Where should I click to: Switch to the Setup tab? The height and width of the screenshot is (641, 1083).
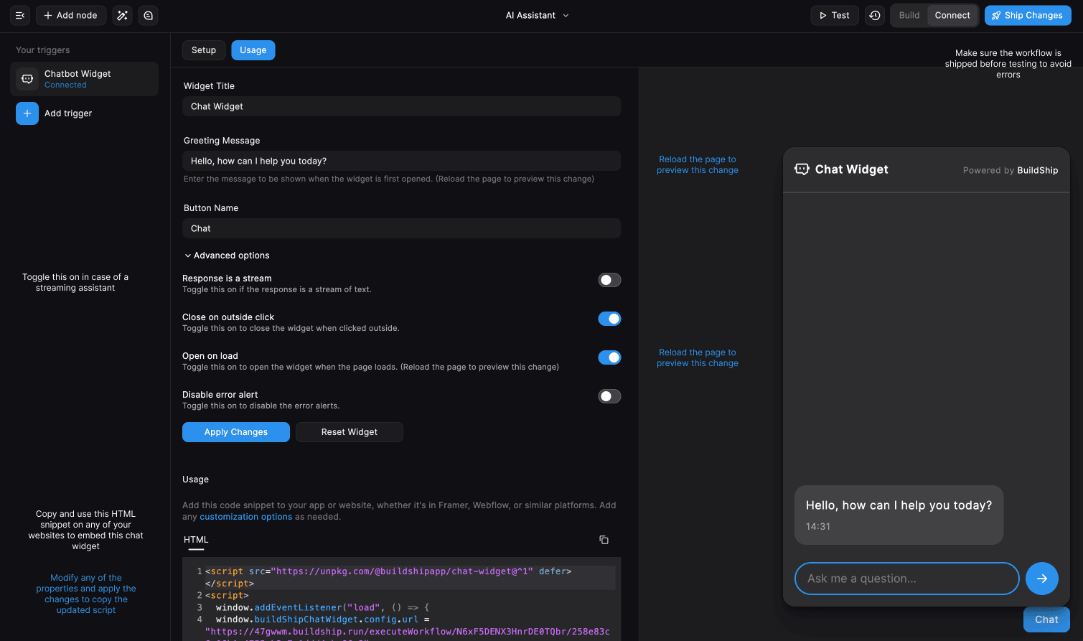point(204,50)
